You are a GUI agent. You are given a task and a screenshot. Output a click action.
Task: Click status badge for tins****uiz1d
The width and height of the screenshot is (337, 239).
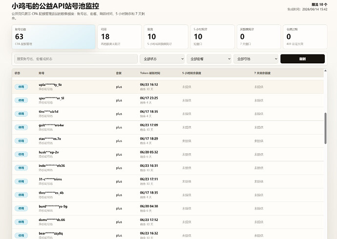(21, 114)
